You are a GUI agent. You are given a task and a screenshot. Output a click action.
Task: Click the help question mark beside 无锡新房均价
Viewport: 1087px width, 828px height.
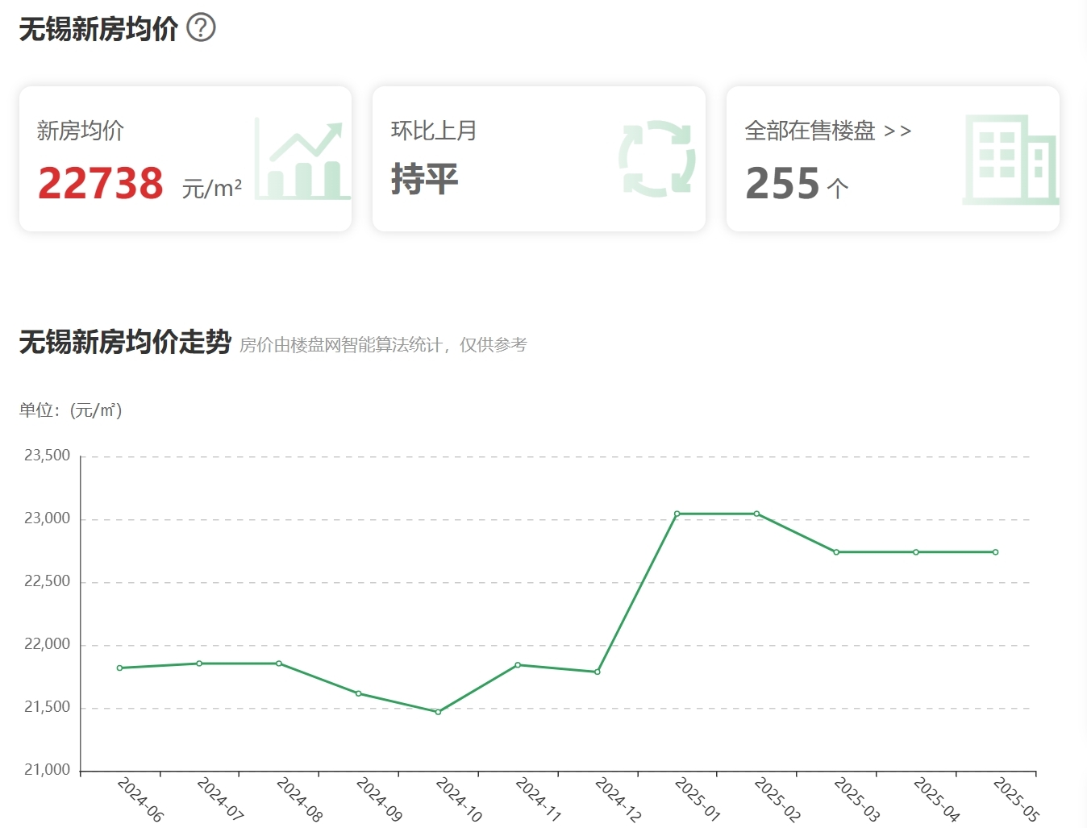coord(201,28)
